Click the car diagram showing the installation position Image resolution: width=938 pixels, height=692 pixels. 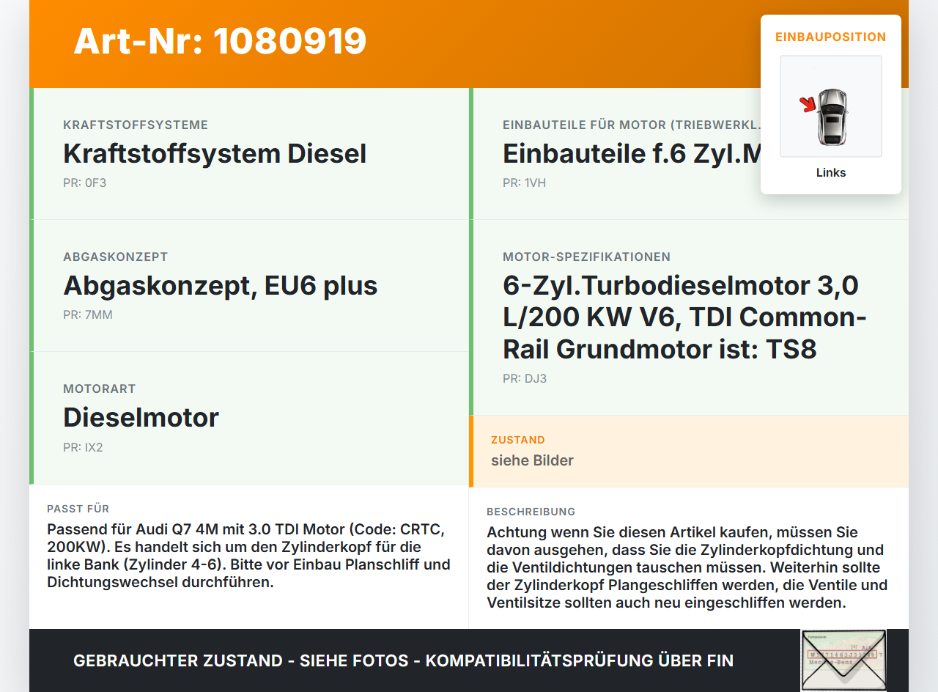831,106
